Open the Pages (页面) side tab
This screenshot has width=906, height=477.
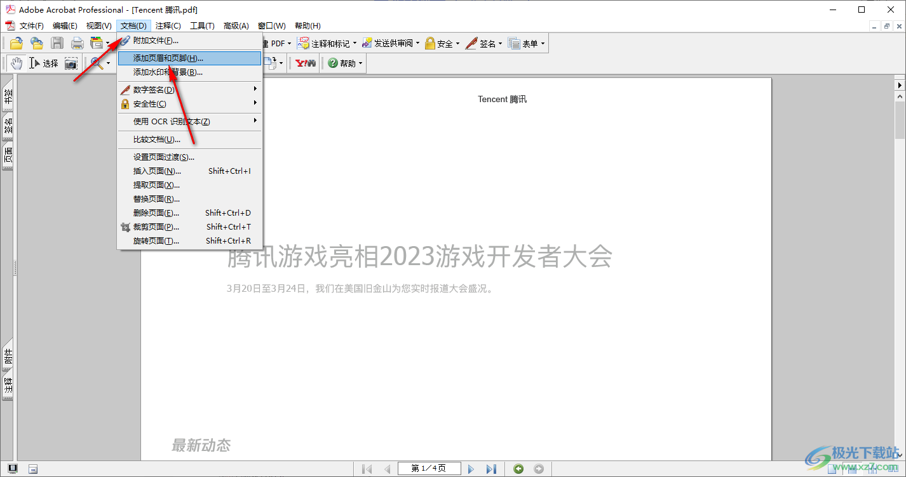(8, 155)
